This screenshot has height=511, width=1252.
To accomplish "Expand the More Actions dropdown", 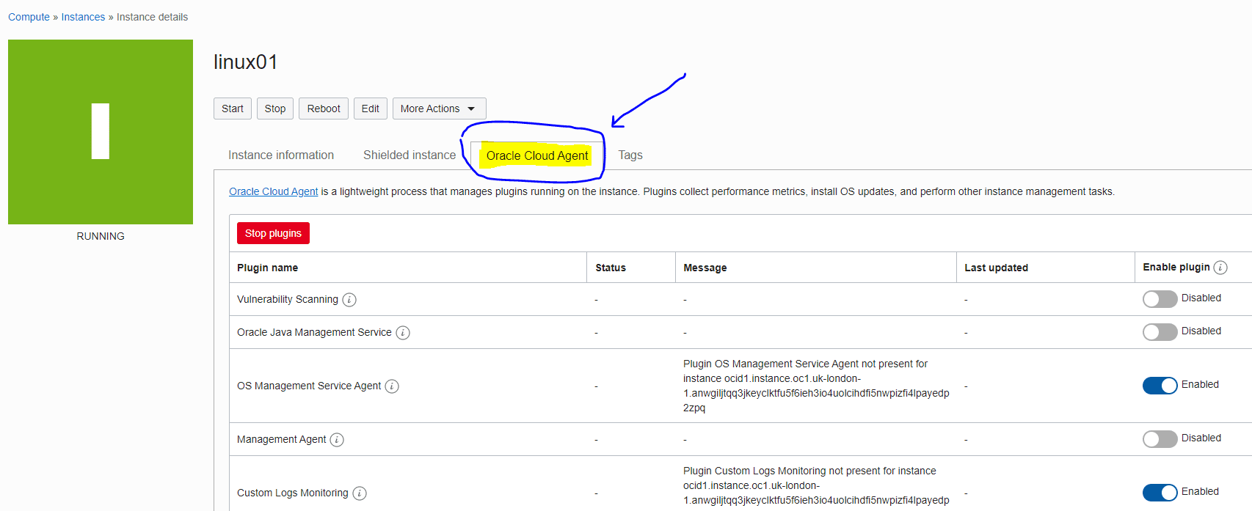I will tap(439, 109).
